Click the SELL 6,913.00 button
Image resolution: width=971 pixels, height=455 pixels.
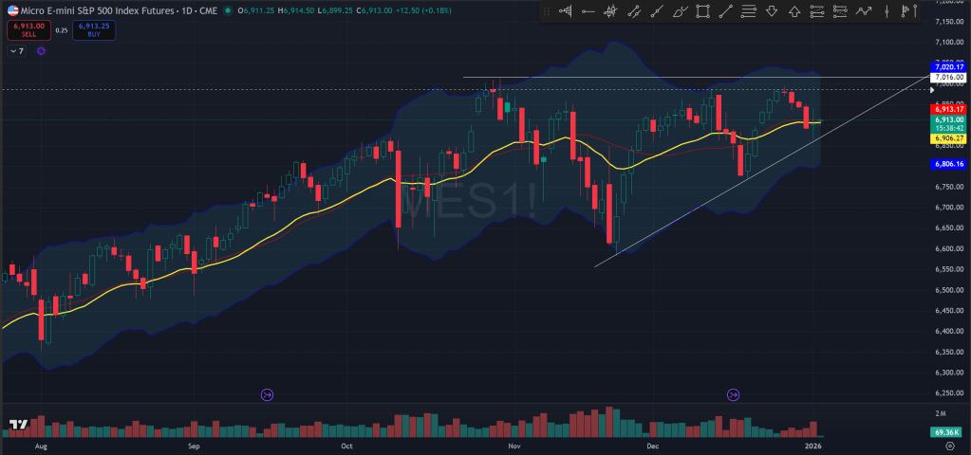click(28, 29)
